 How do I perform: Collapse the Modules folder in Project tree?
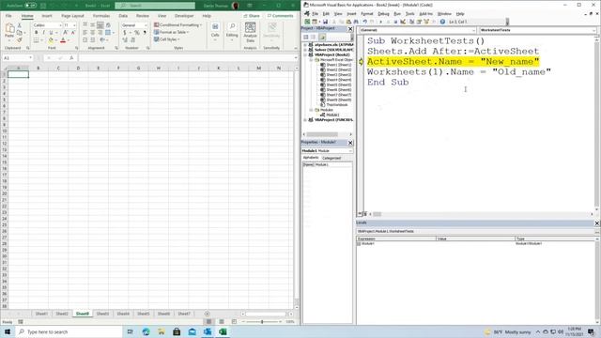311,110
